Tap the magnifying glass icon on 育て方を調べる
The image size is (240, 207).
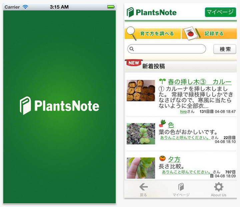point(132,33)
